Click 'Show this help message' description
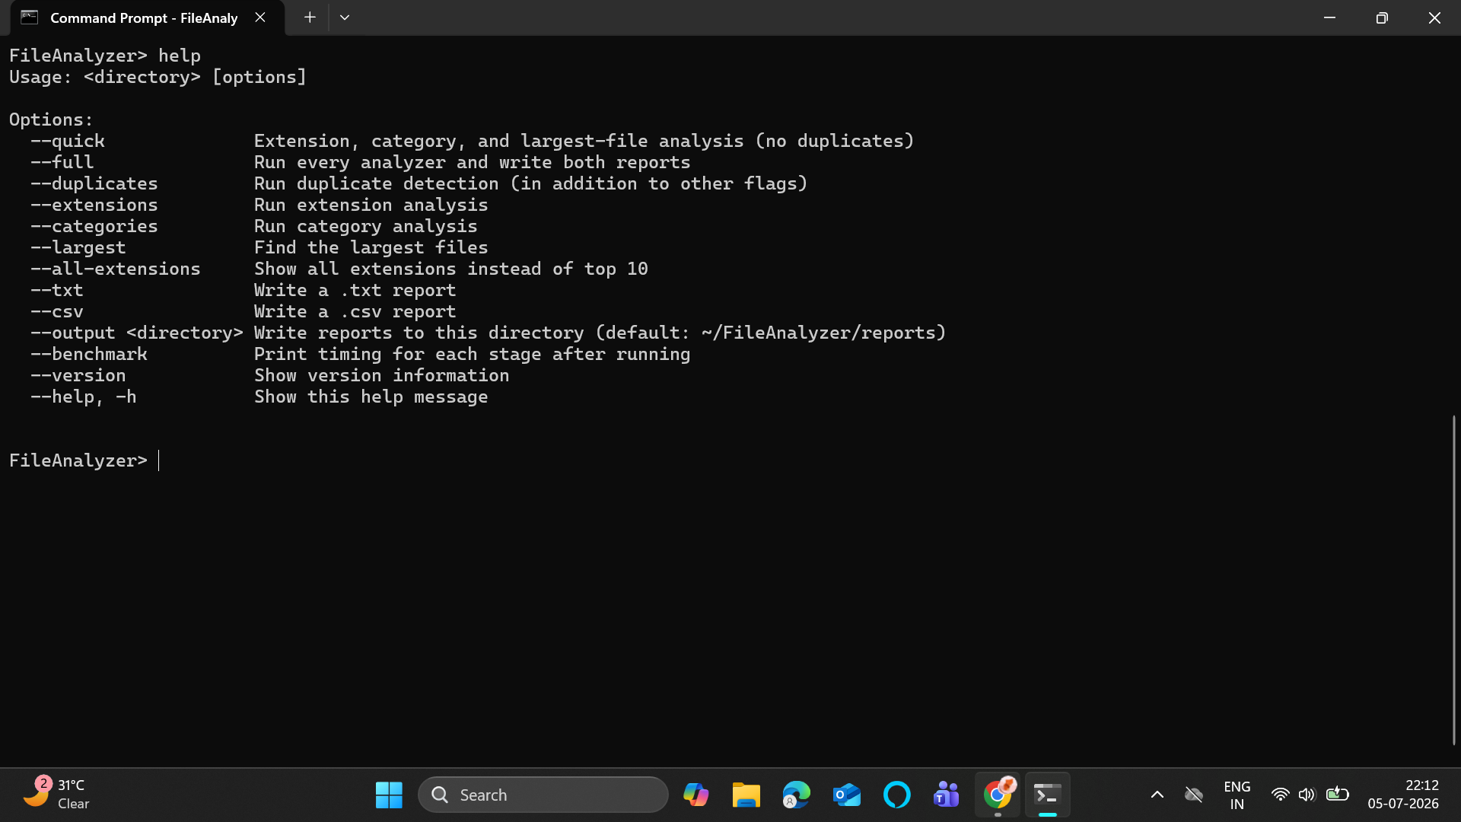 pyautogui.click(x=371, y=397)
